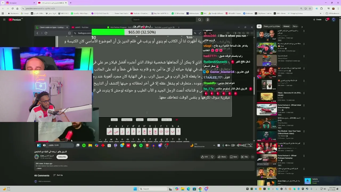
Task: Expand the video description with ...more
Action: click(39, 168)
